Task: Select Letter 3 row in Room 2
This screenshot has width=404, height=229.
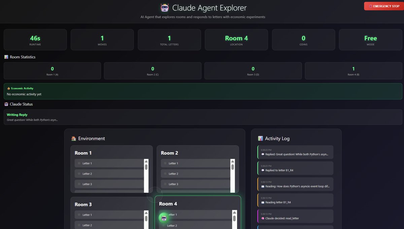Action: 195,184
